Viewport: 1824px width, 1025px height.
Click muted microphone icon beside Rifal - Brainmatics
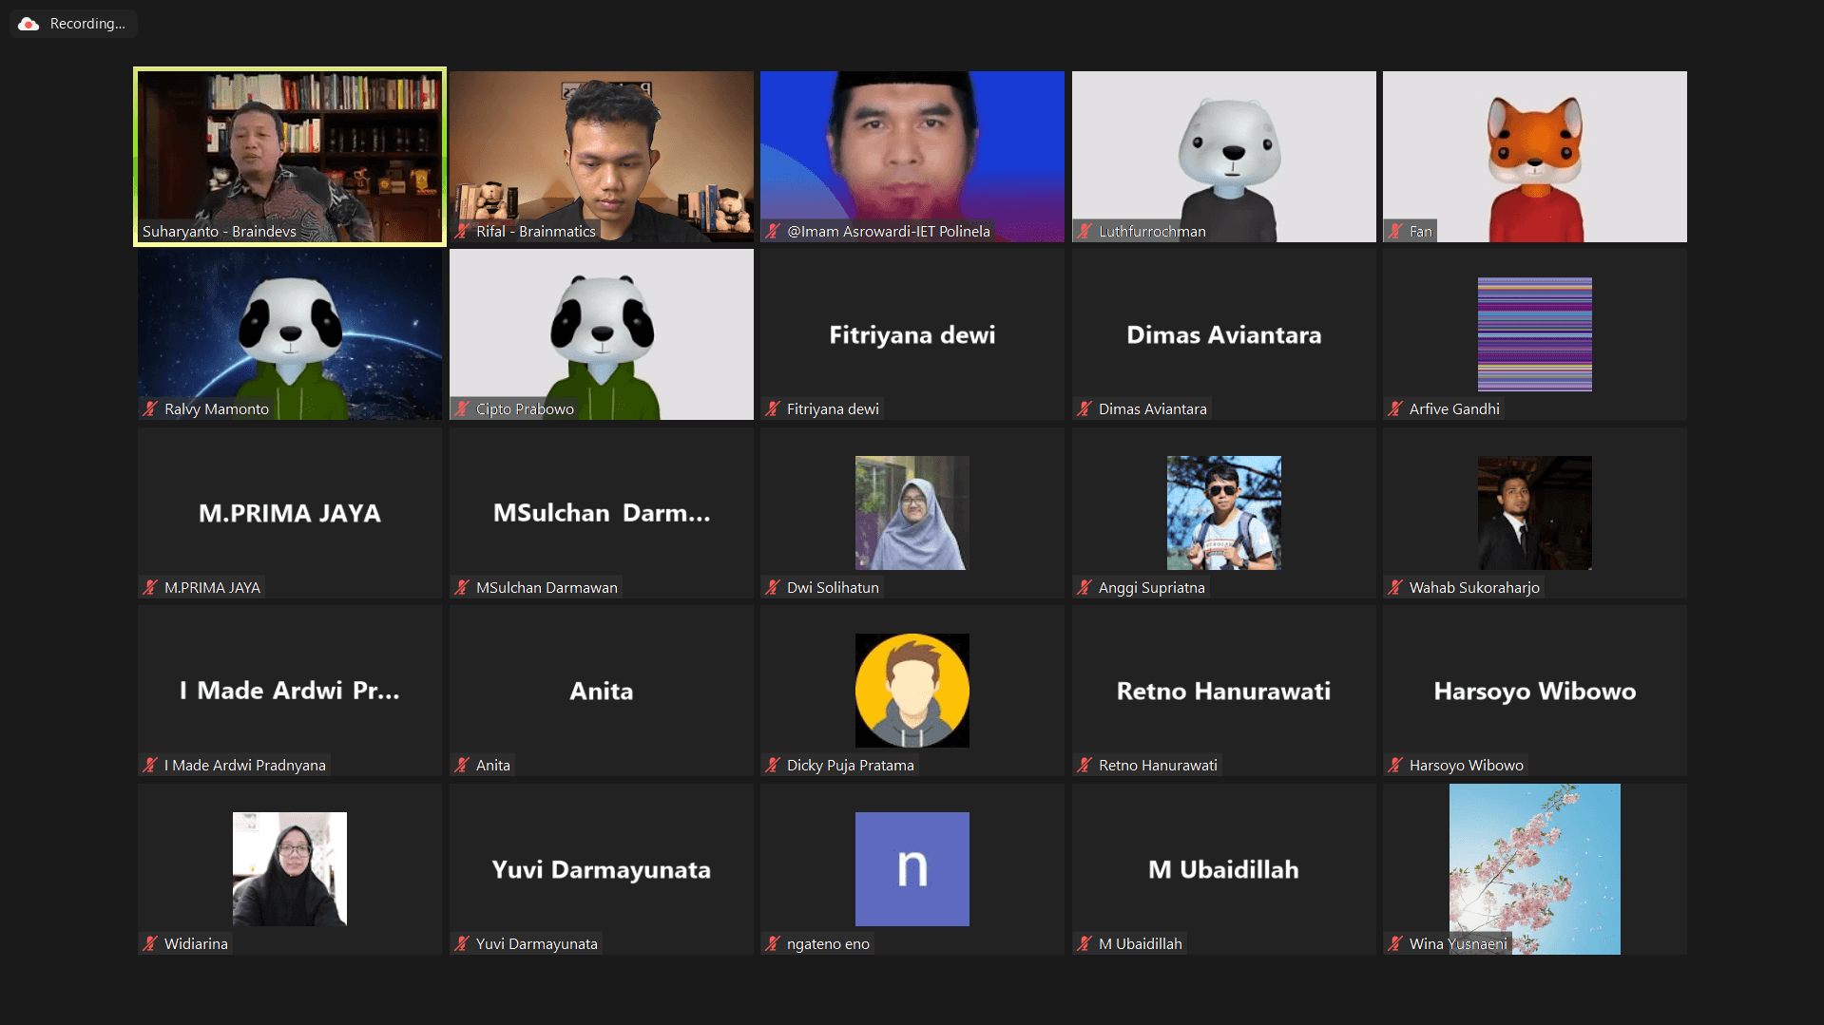click(x=462, y=231)
